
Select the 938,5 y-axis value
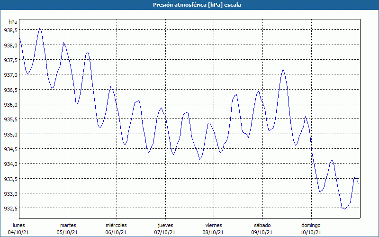tap(10, 30)
